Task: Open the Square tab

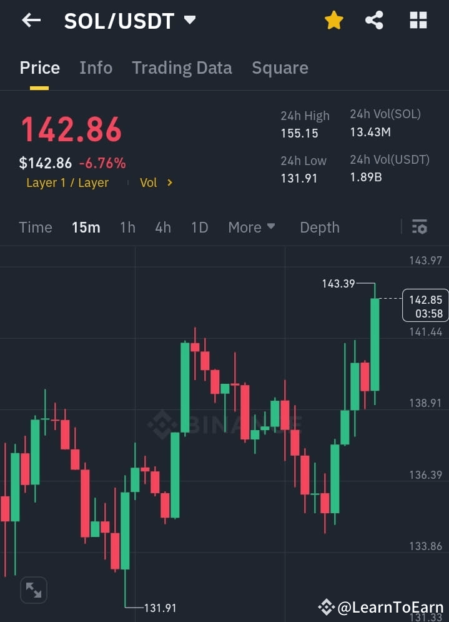Action: tap(280, 68)
